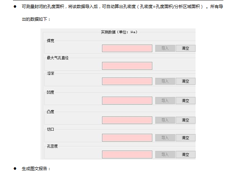Import the 凸度 measurement value

tap(165, 120)
